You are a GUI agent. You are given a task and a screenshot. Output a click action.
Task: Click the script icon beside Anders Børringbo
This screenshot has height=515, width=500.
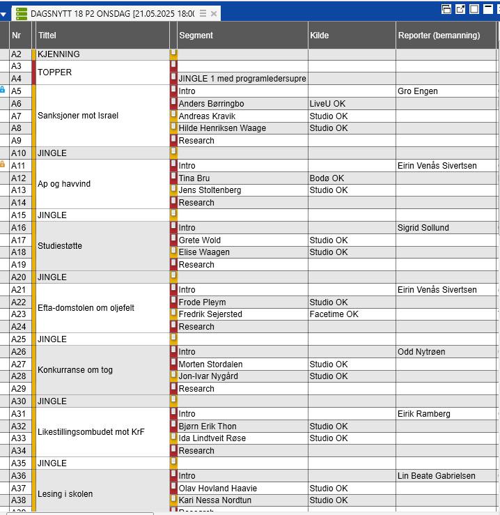[173, 102]
